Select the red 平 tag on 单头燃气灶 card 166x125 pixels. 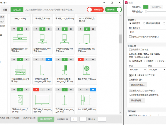(81, 59)
